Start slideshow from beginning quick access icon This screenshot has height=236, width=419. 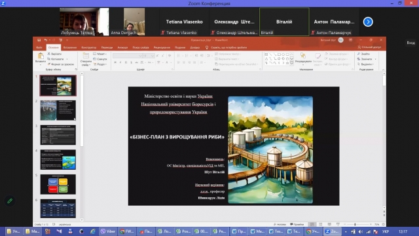pos(61,40)
